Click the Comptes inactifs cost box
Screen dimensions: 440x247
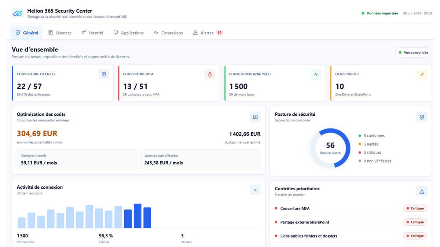(x=77, y=159)
